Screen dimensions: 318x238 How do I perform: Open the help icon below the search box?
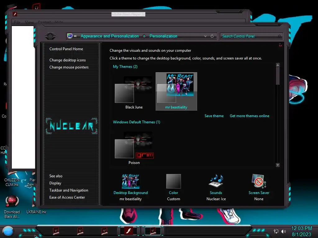(280, 45)
